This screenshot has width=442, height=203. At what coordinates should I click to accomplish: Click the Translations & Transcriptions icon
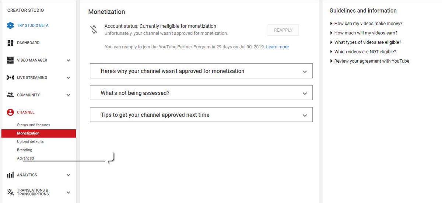point(10,192)
